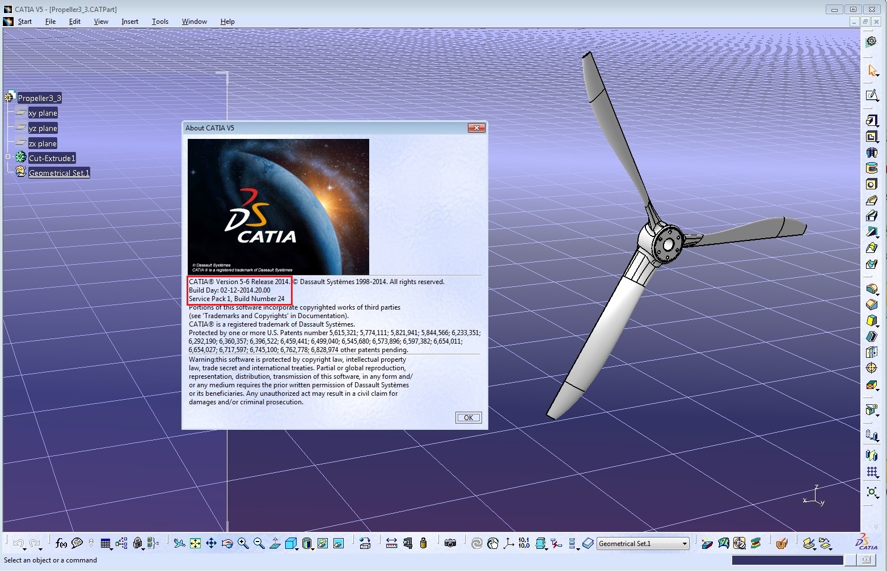Toggle Fly Mode airplane icon
This screenshot has width=887, height=571.
[x=179, y=543]
